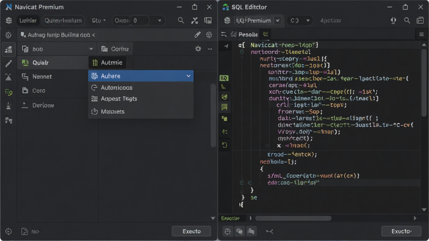The width and height of the screenshot is (429, 241).
Task: Click the Erpociw status label below editor
Action: [x=230, y=218]
